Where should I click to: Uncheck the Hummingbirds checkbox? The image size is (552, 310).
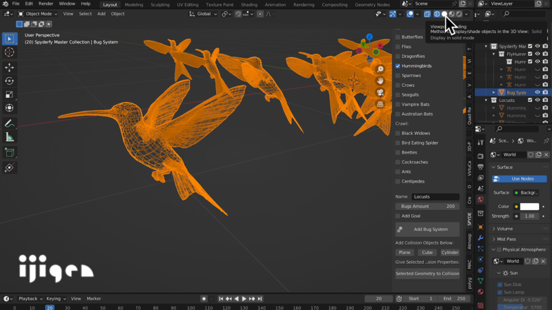click(398, 65)
